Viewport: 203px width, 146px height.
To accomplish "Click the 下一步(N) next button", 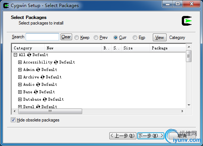I will (151, 136).
